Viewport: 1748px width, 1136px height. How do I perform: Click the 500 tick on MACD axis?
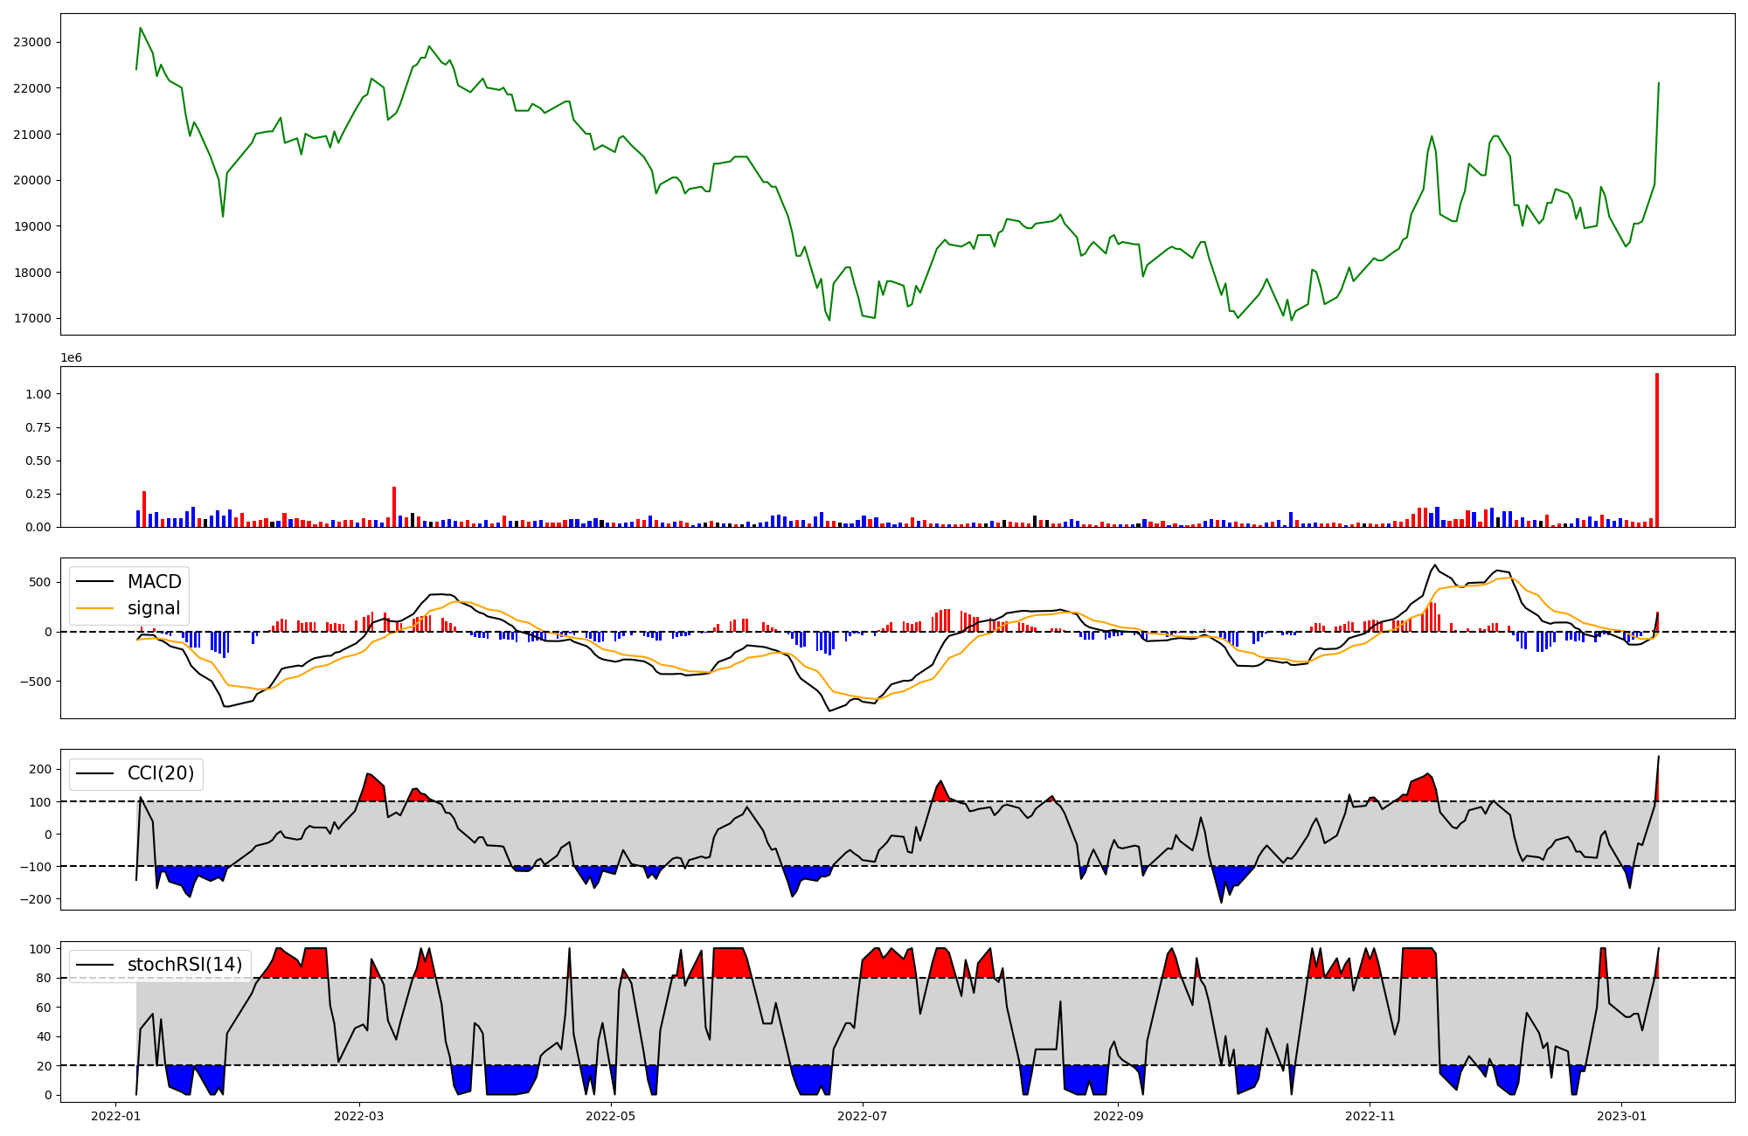pyautogui.click(x=41, y=583)
